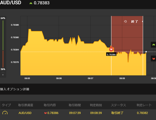Click the speedometer type icon in AUD/USD row

(x=5, y=113)
